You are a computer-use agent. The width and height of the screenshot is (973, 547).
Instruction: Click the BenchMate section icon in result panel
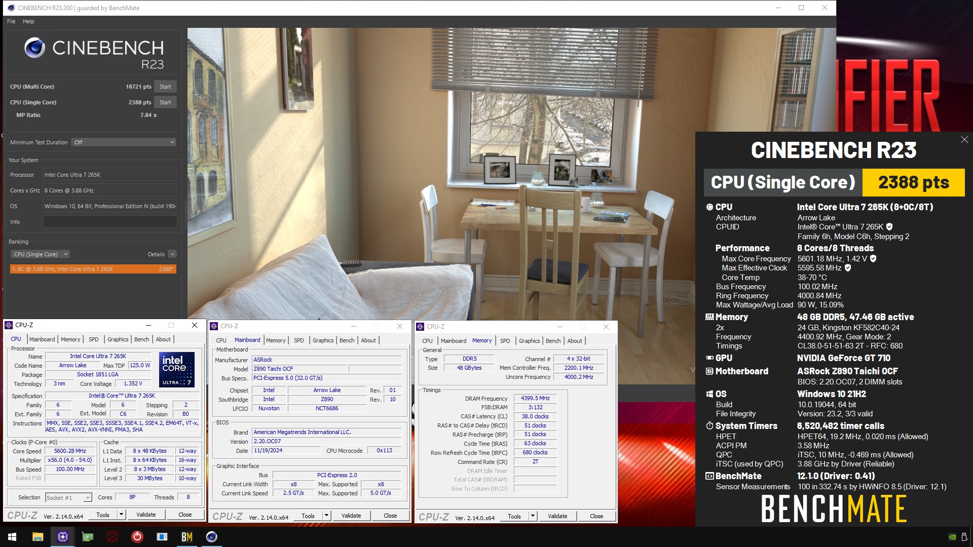click(709, 476)
